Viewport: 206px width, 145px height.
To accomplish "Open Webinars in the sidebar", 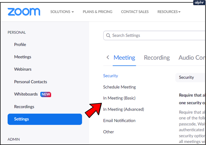I will point(23,69).
